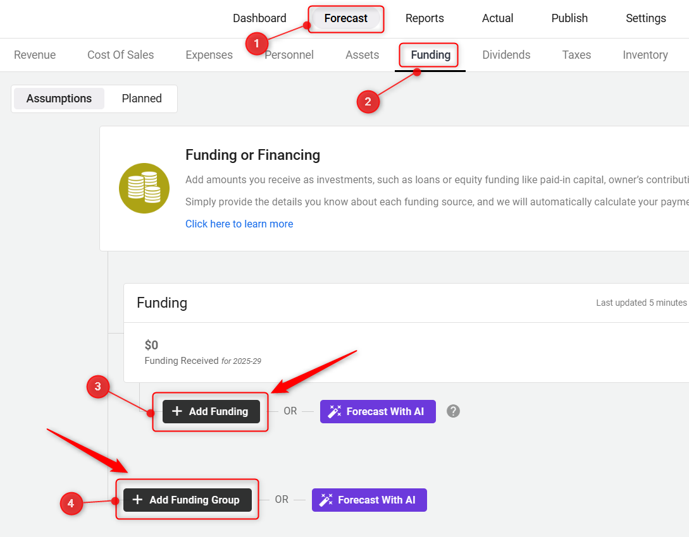Open the Personnel tab
The width and height of the screenshot is (689, 537).
point(289,55)
